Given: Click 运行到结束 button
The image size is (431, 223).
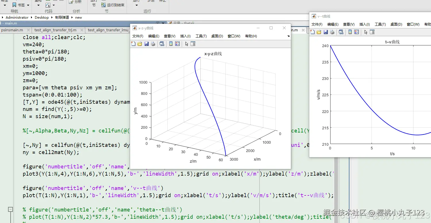Looking at the screenshot, I should pyautogui.click(x=113, y=5).
